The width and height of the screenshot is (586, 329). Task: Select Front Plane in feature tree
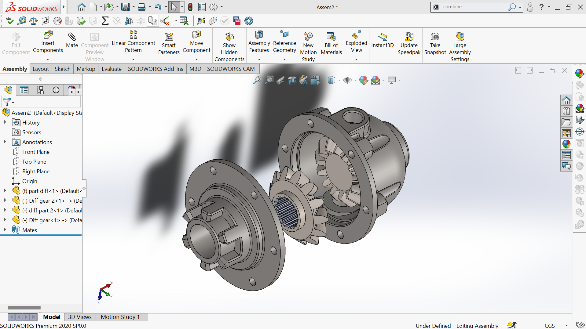pyautogui.click(x=36, y=152)
